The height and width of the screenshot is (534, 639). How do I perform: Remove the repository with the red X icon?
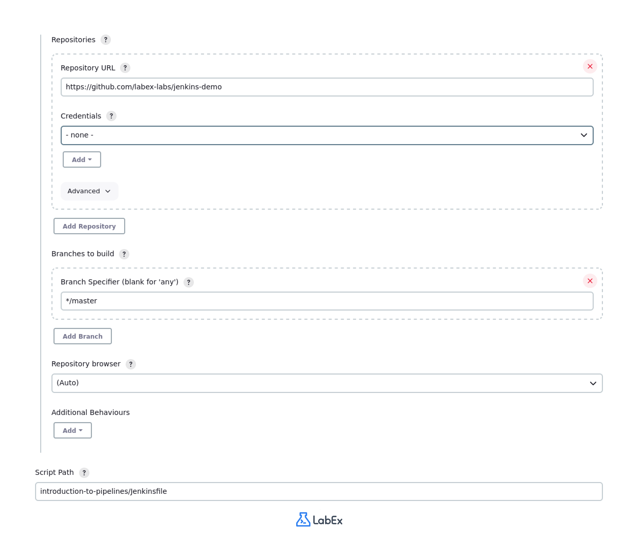[590, 66]
